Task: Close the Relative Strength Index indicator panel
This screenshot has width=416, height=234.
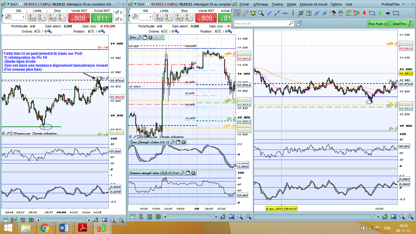Action: tap(193, 173)
